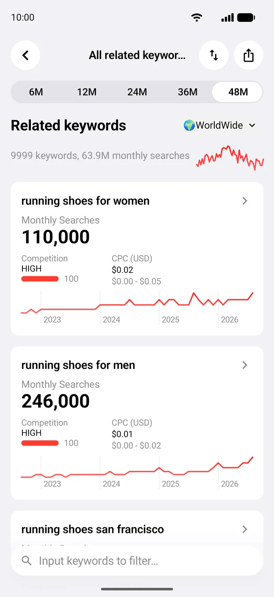Open running shoes for women chevron

click(x=245, y=201)
